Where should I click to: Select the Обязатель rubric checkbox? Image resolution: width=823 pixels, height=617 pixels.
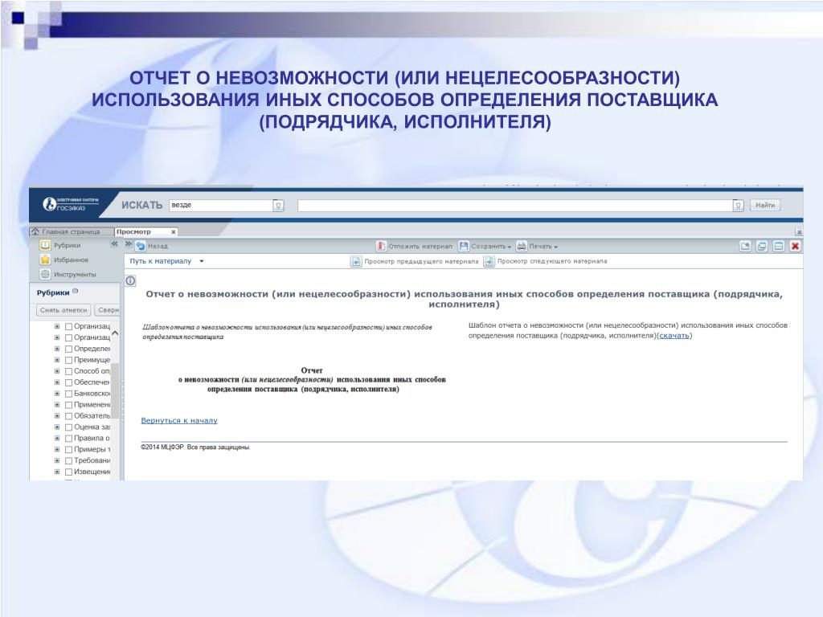[68, 416]
